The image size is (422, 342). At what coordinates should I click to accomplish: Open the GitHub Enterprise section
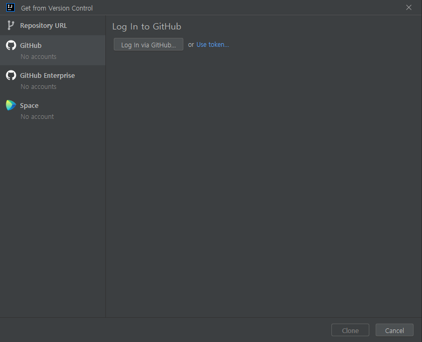pos(53,81)
